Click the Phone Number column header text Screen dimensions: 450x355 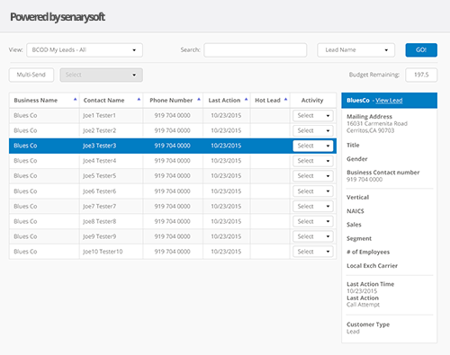tap(171, 101)
